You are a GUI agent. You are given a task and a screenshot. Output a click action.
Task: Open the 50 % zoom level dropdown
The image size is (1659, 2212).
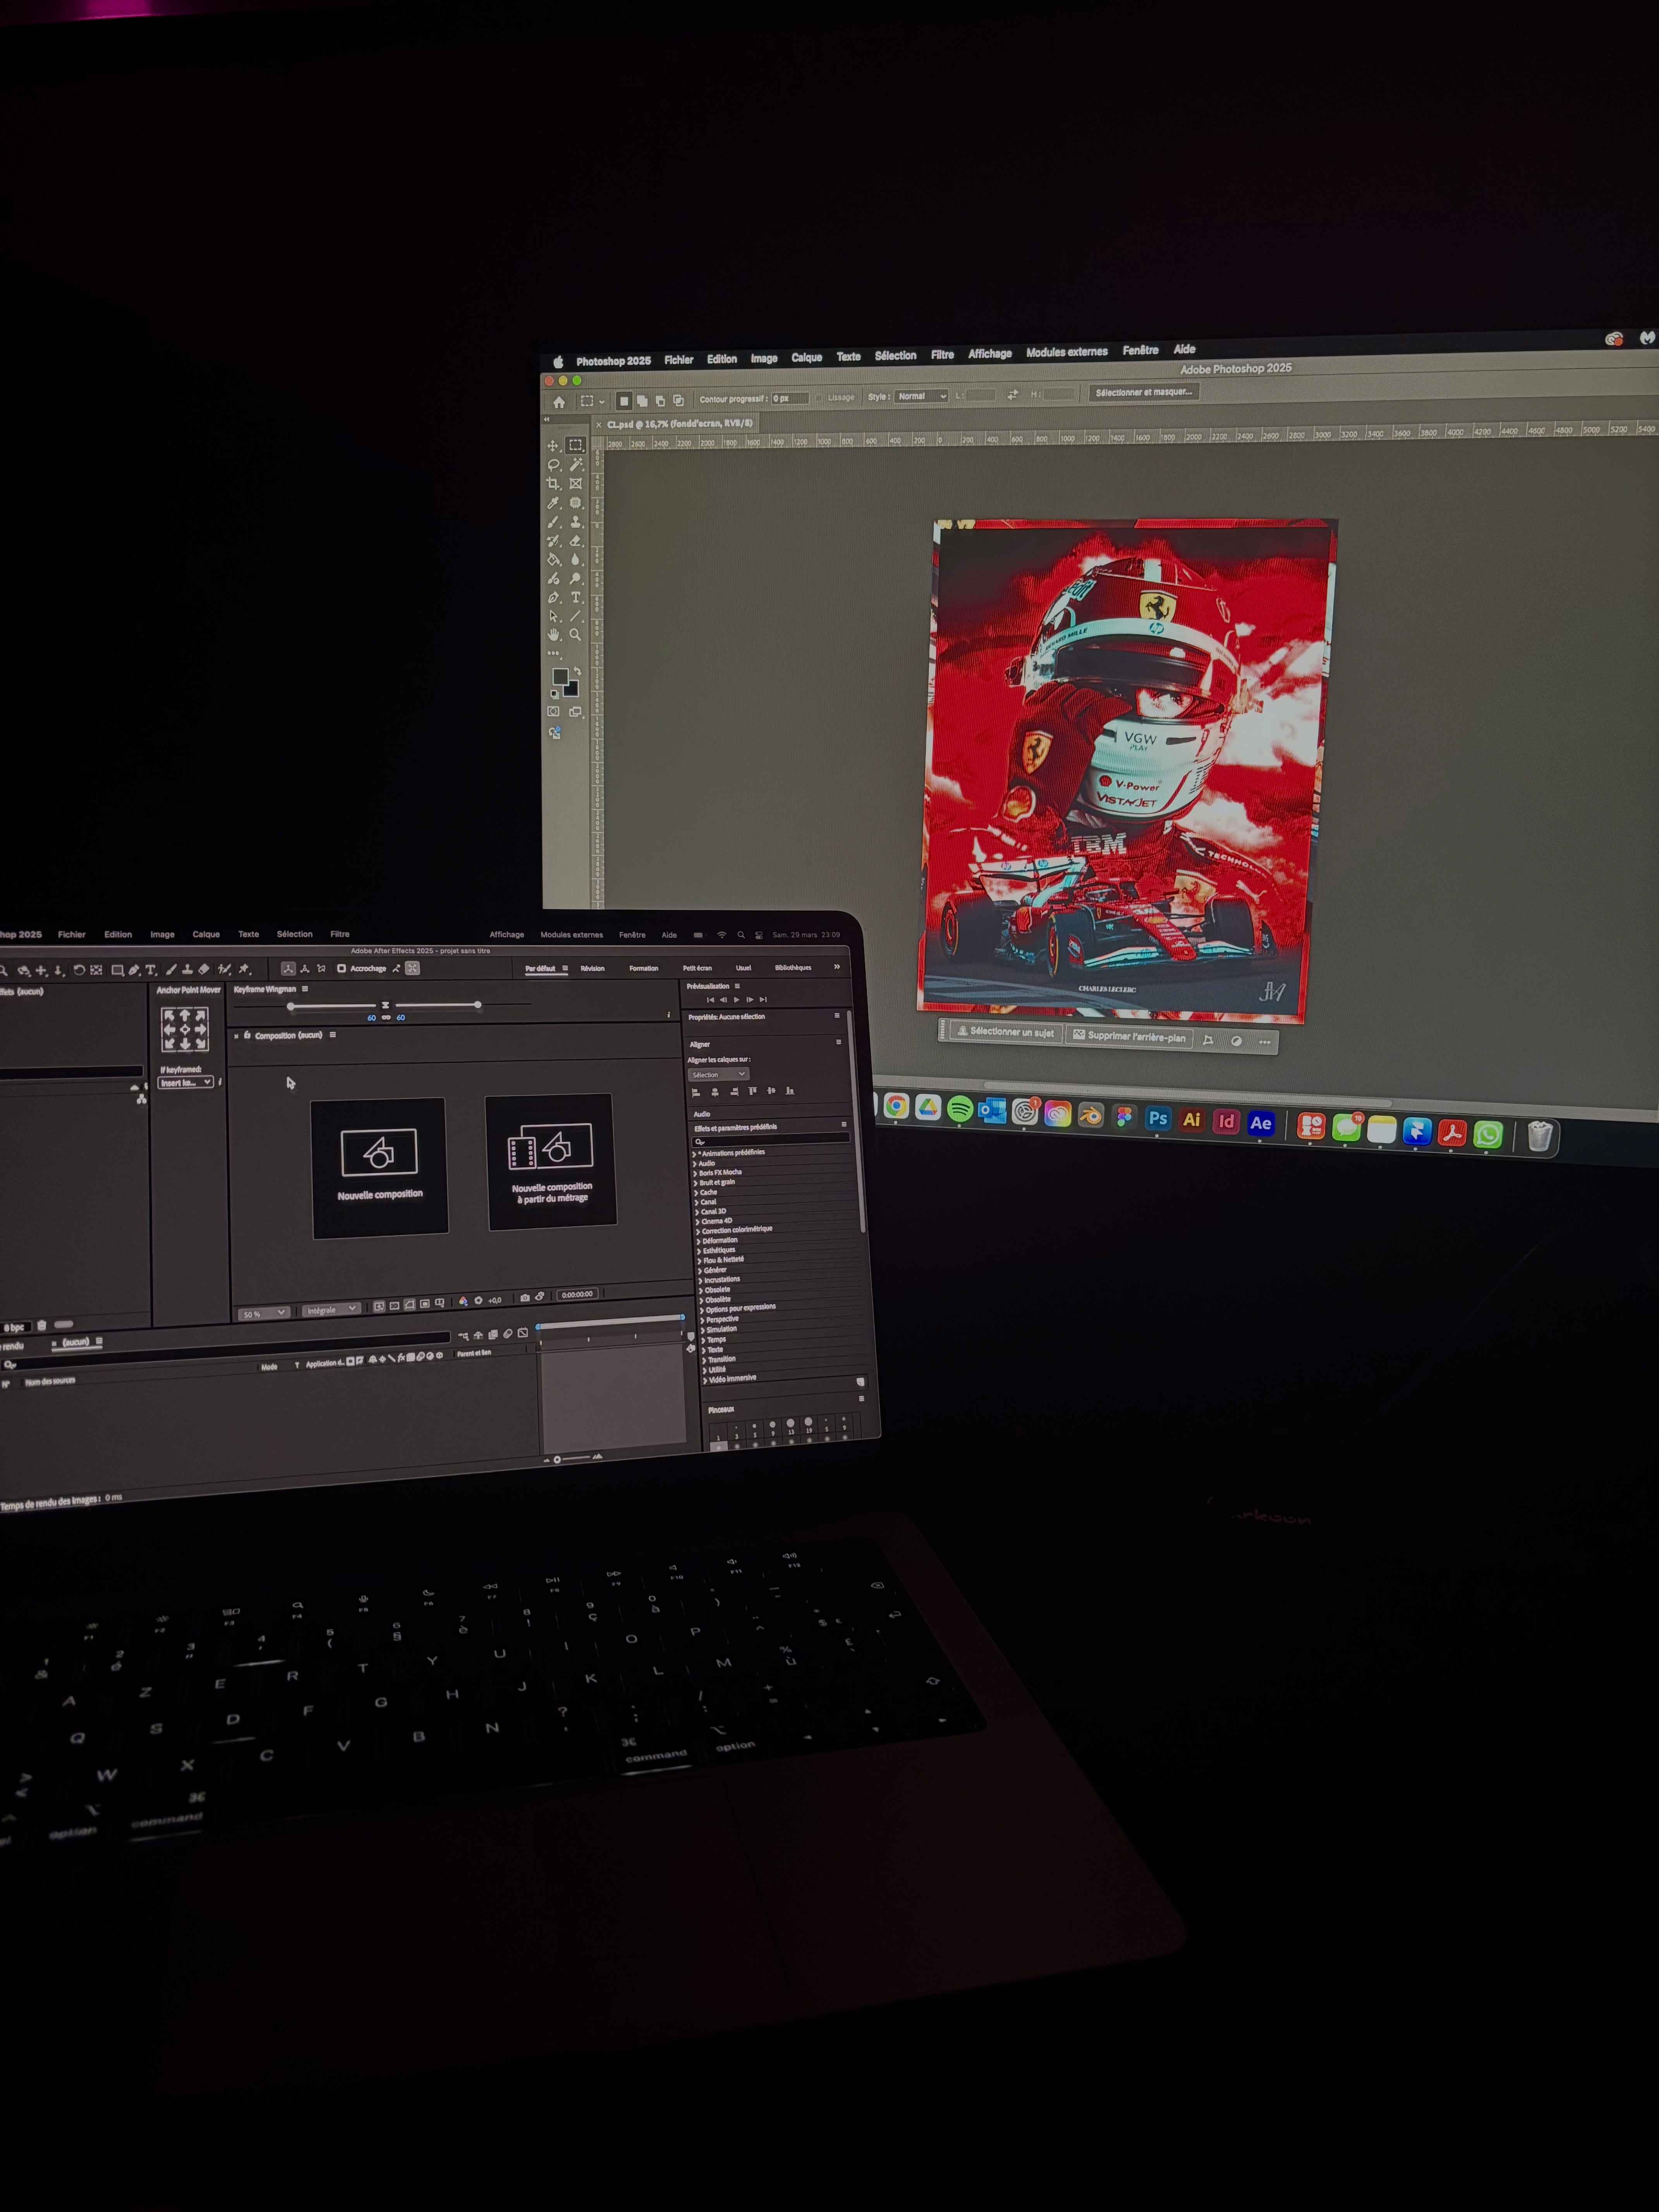pos(265,1313)
